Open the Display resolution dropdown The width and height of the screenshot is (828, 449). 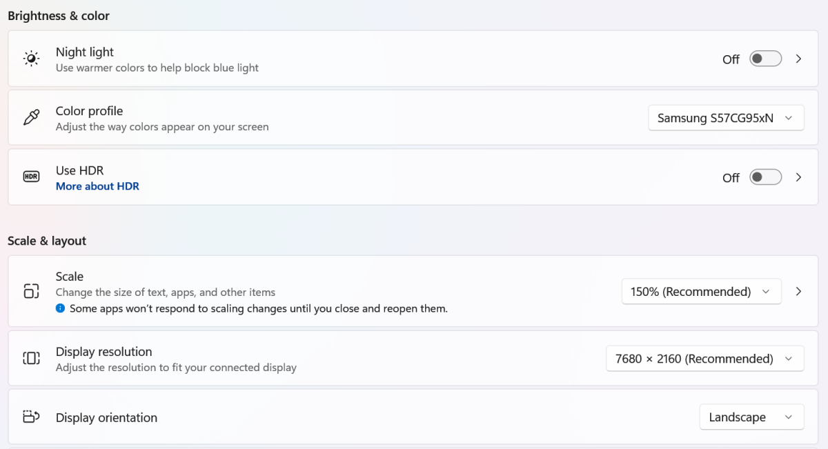pyautogui.click(x=704, y=359)
